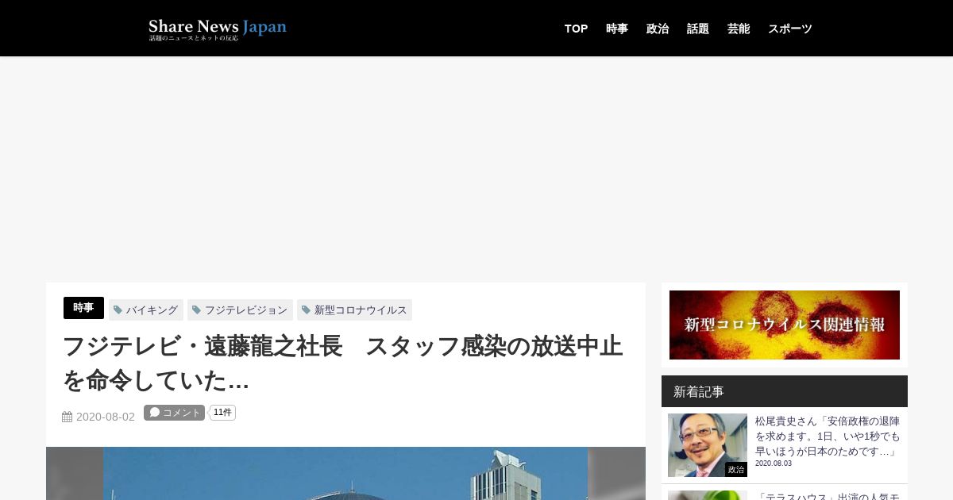Select the フジテレビジョン tag

pyautogui.click(x=240, y=310)
